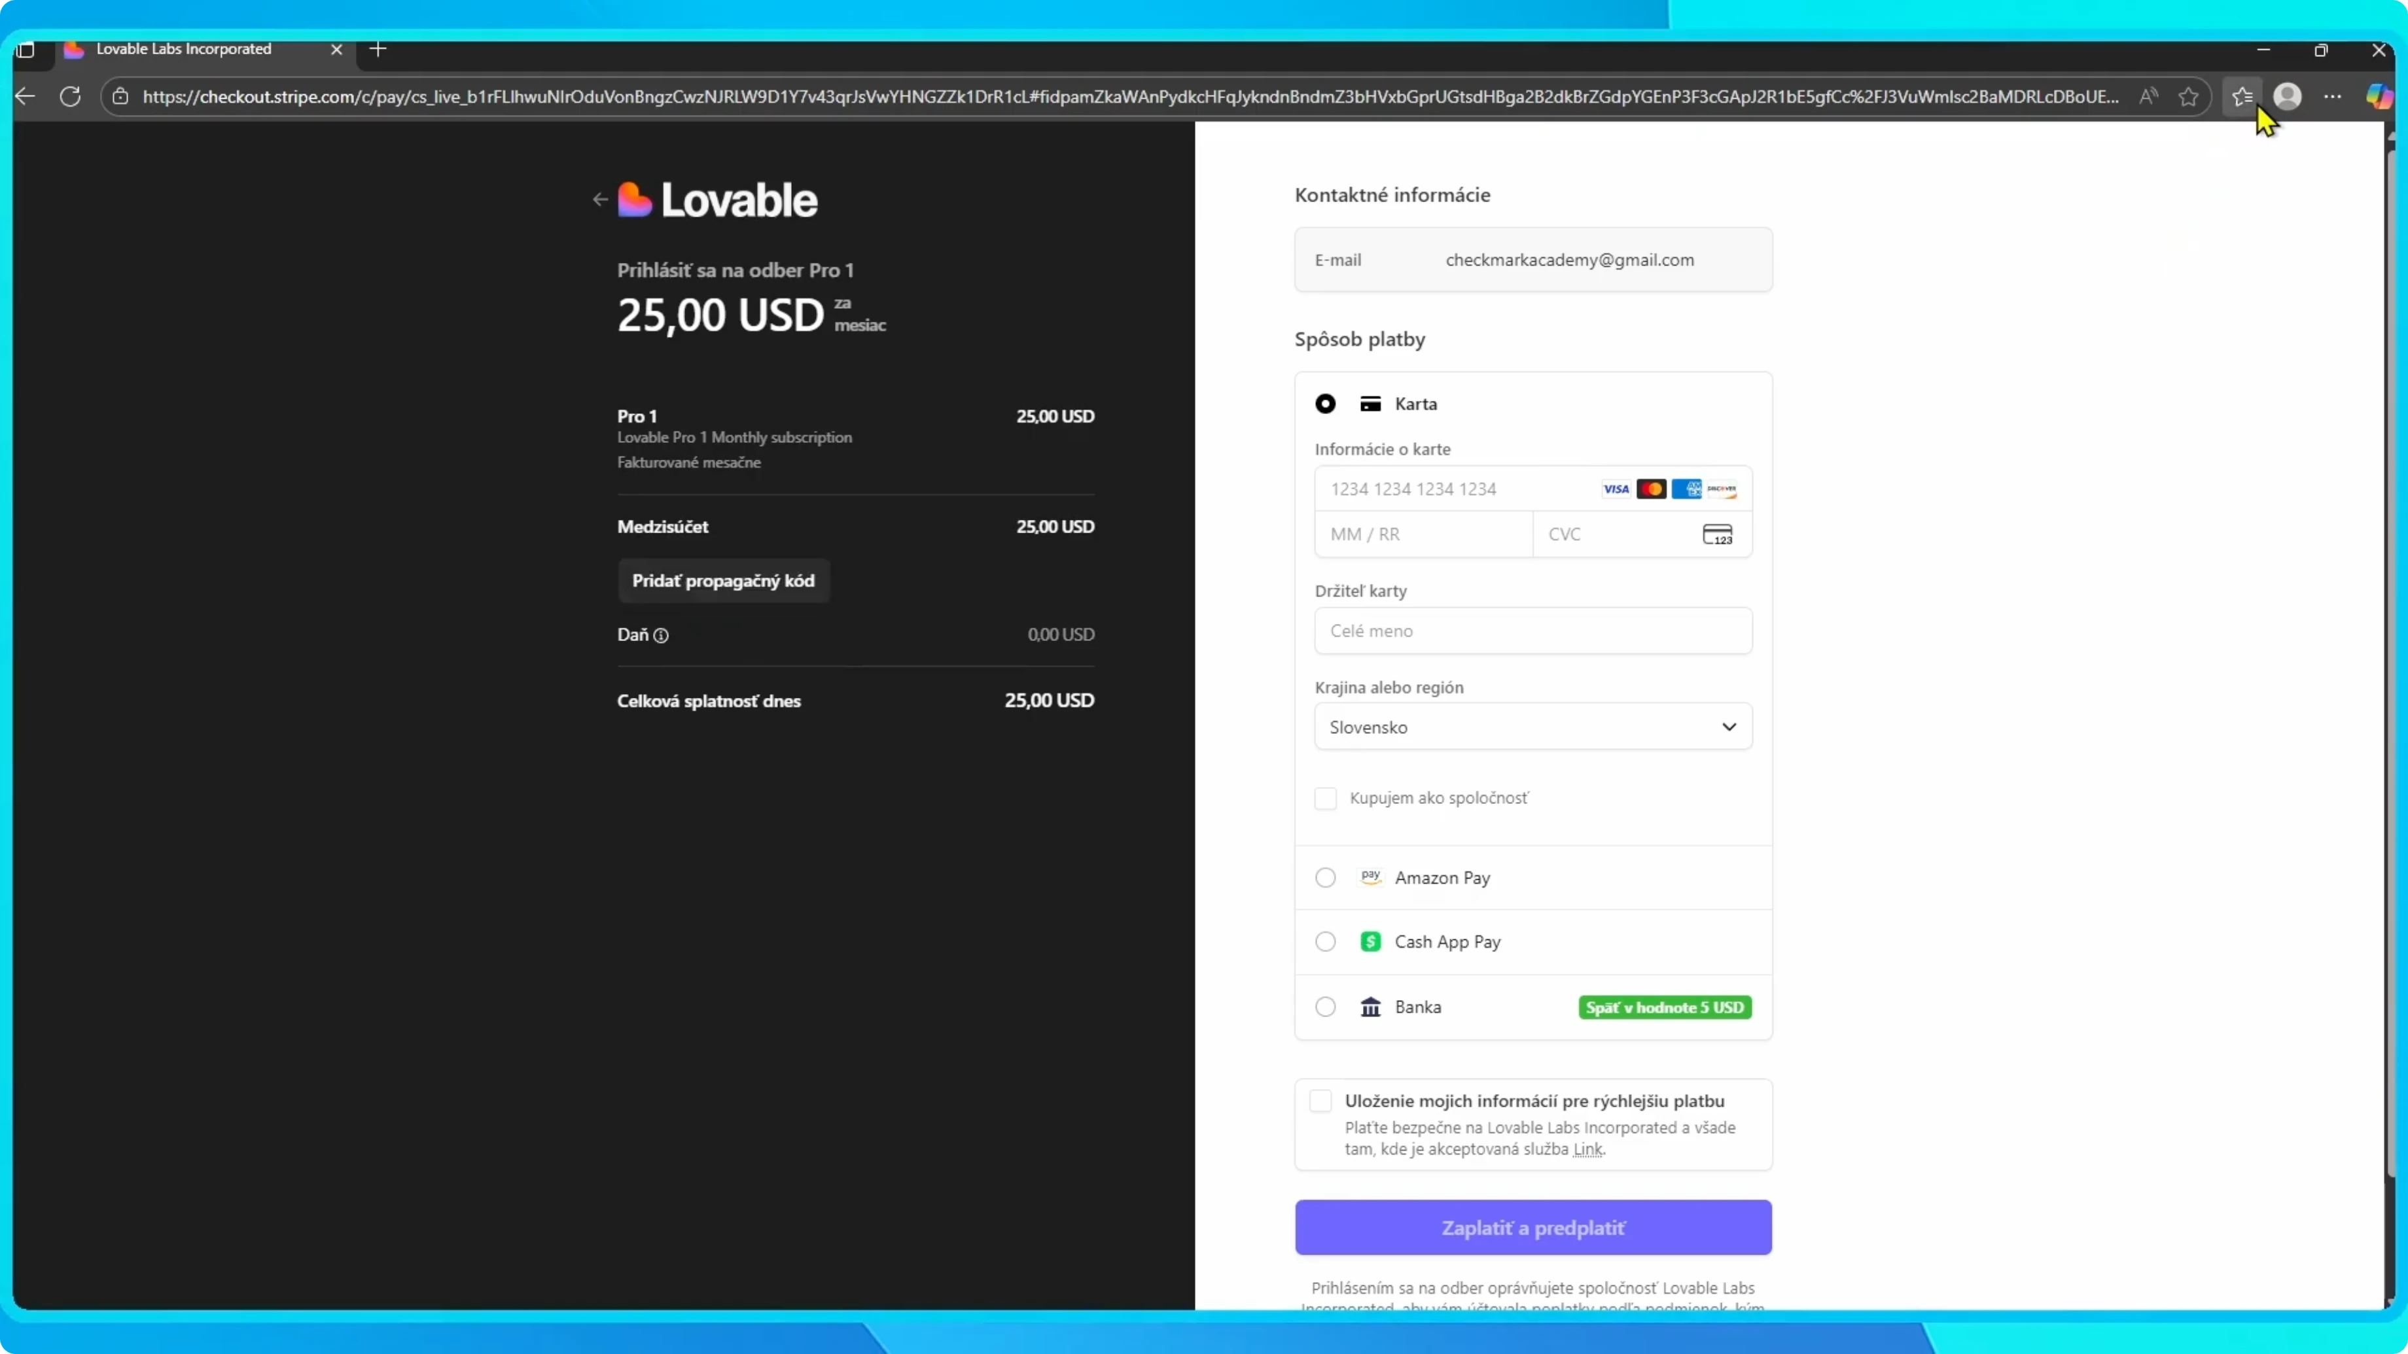Click the Zaplatiť a predplatiť button

click(x=1533, y=1228)
